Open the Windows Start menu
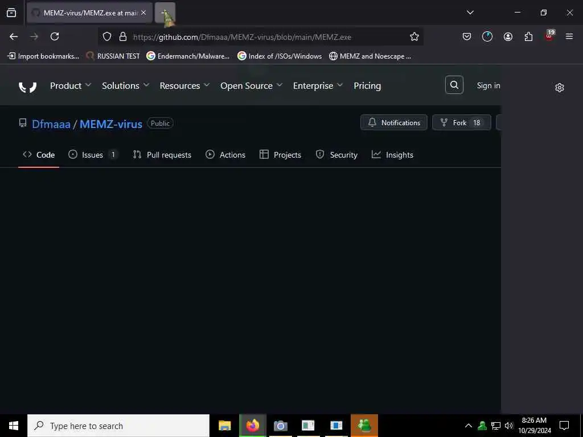Screen dimensions: 583x437 [x=14, y=426]
